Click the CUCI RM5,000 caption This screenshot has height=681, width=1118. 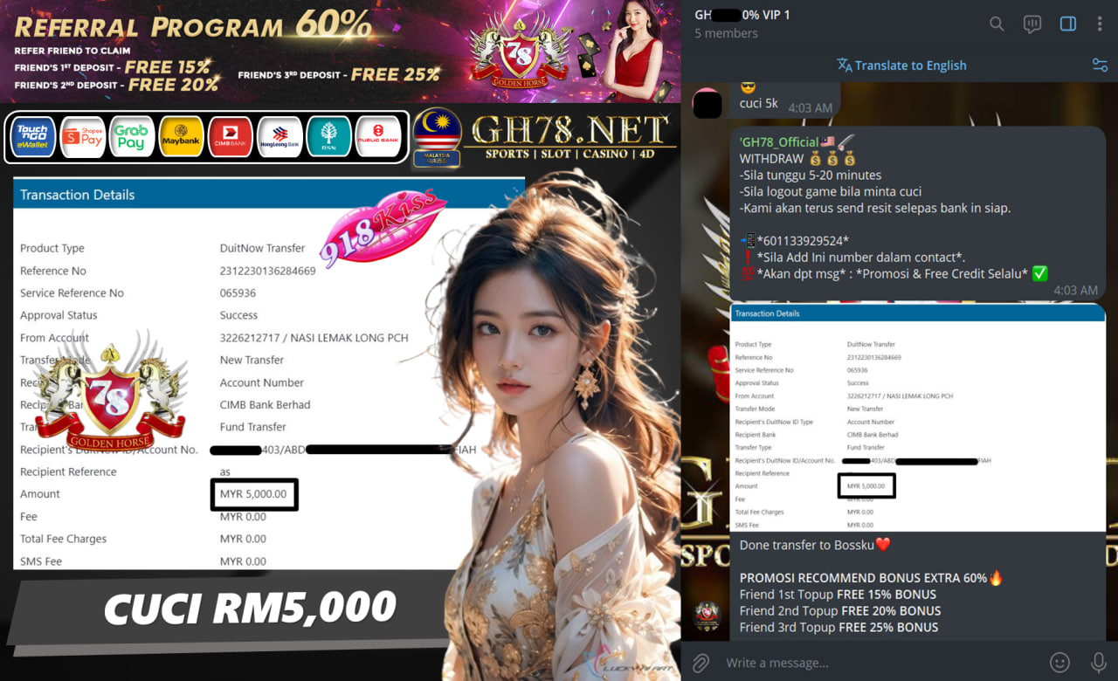click(x=249, y=608)
